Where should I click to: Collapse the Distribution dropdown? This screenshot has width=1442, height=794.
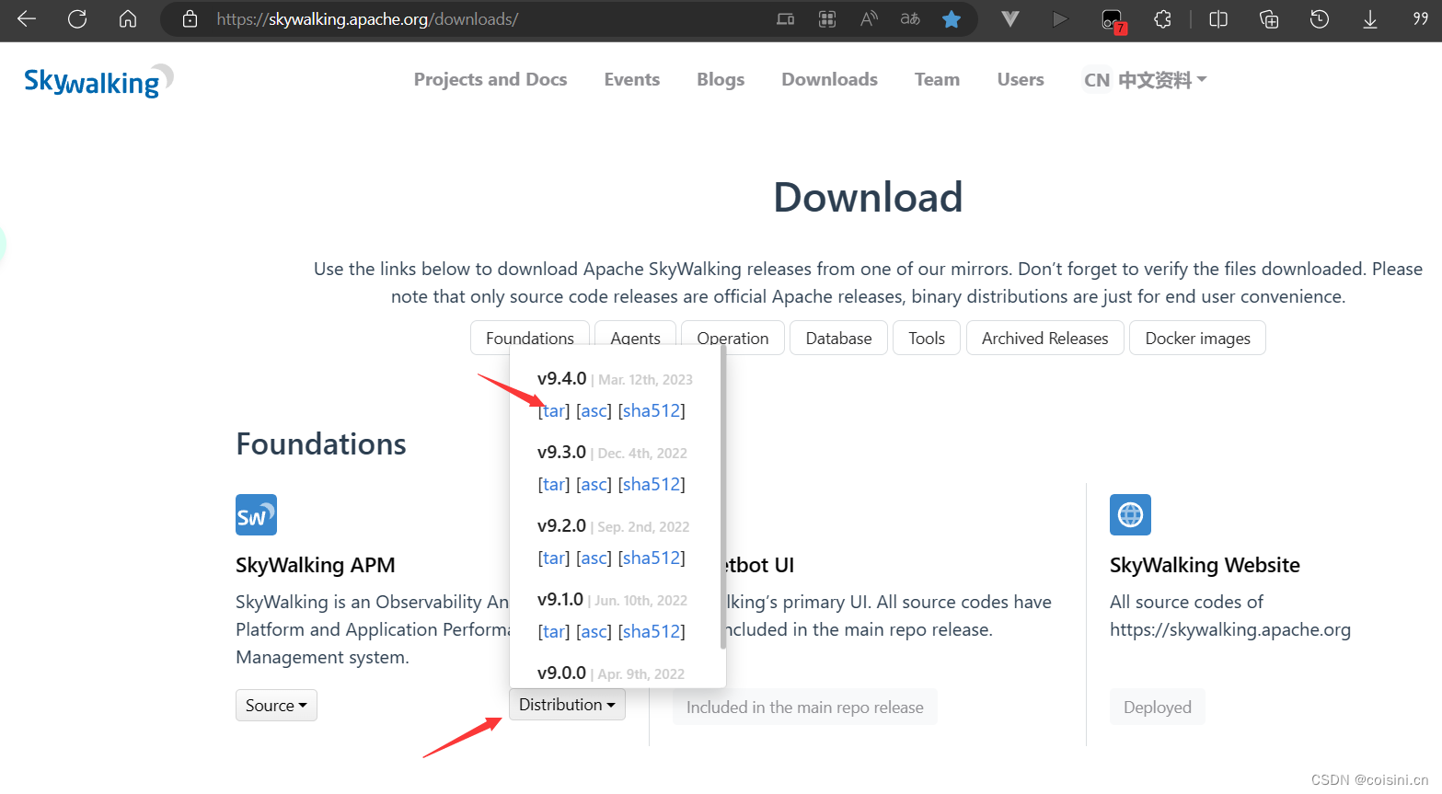[567, 704]
